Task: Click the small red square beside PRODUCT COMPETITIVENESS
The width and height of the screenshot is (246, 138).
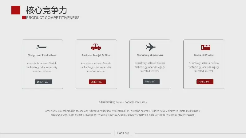Action: point(24,18)
